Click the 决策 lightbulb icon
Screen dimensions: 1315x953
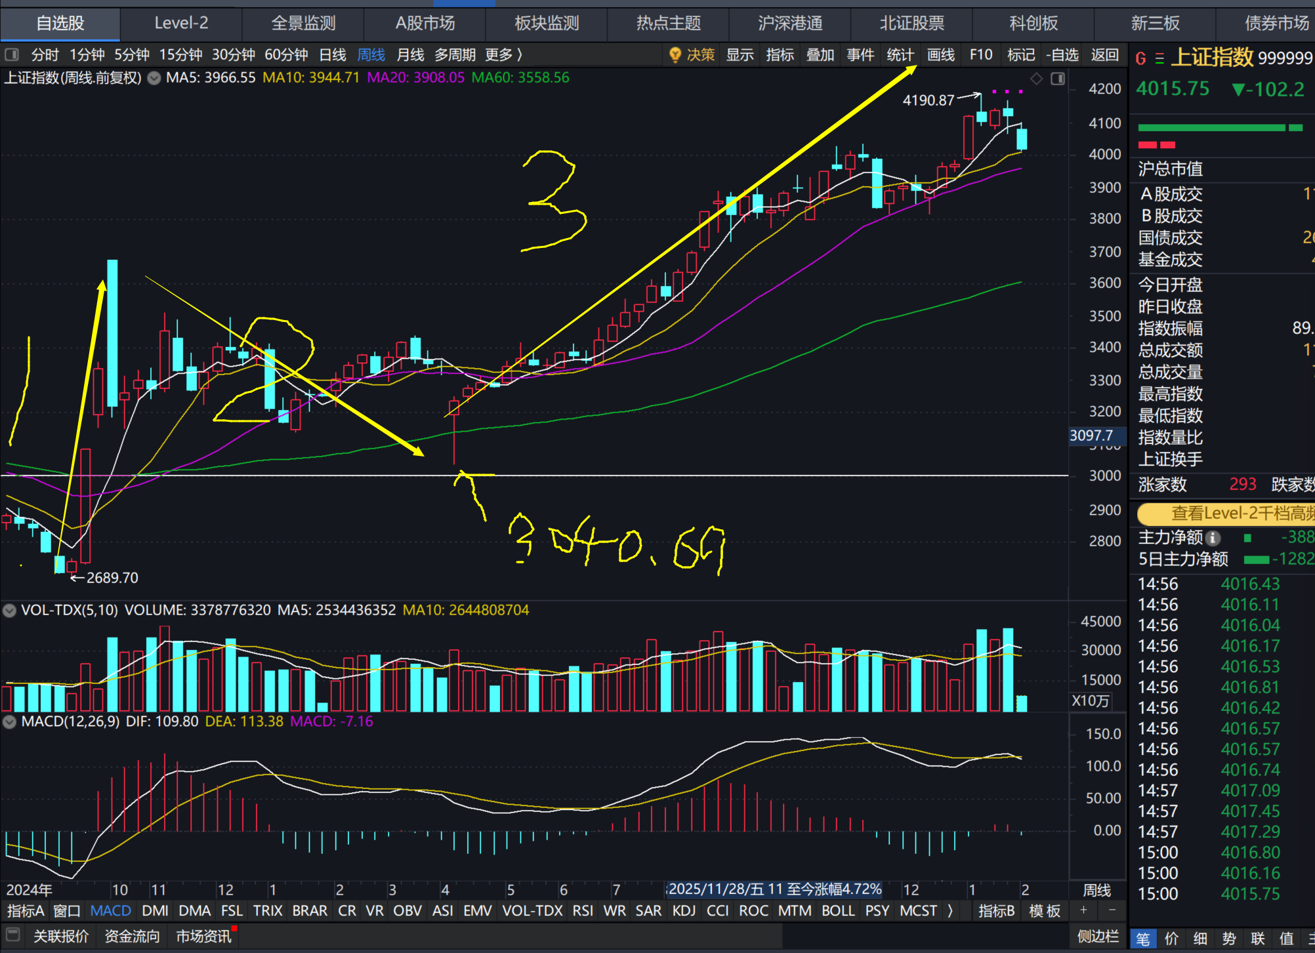(x=675, y=55)
